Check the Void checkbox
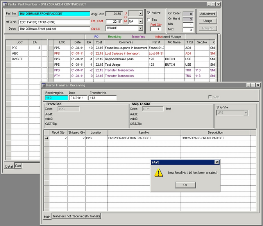 pyautogui.click(x=210, y=97)
